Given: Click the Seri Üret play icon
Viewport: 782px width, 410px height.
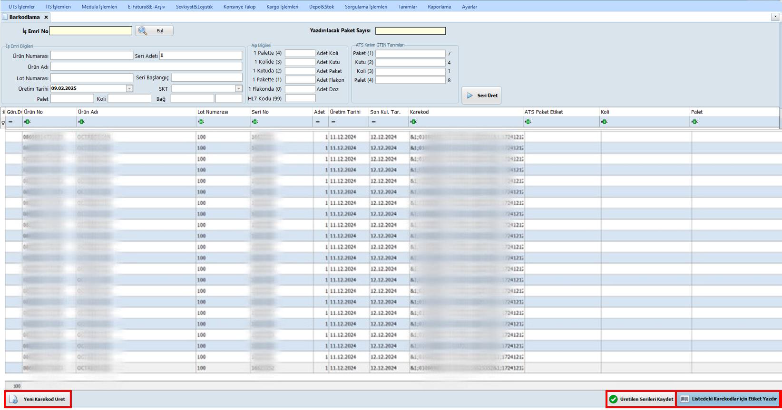Looking at the screenshot, I should pos(470,95).
